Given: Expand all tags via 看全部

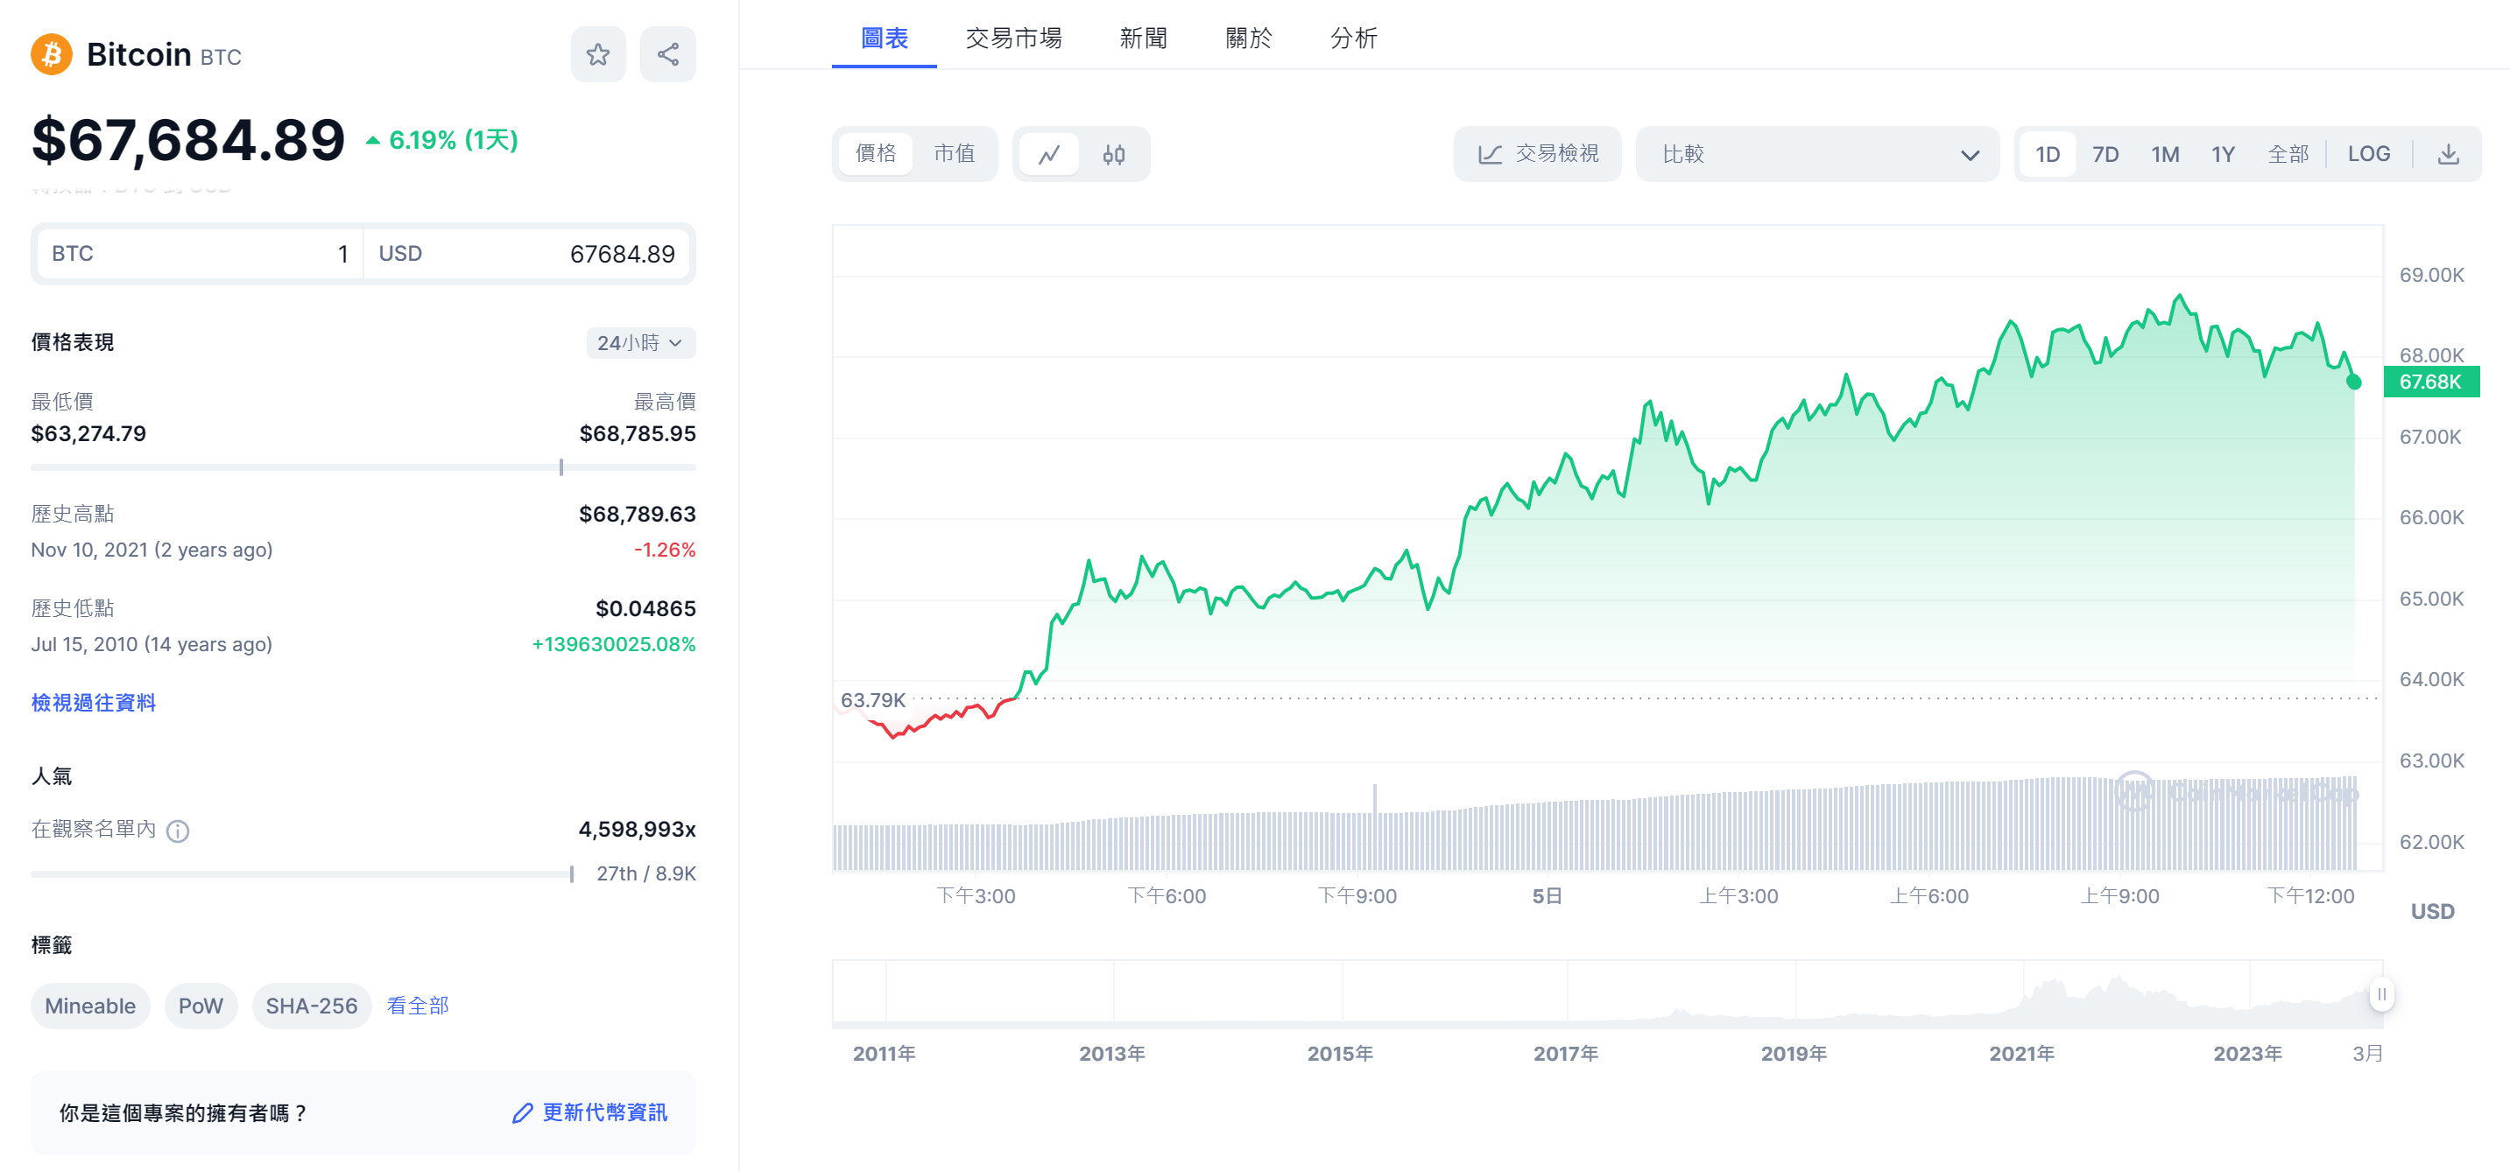Looking at the screenshot, I should (417, 1006).
